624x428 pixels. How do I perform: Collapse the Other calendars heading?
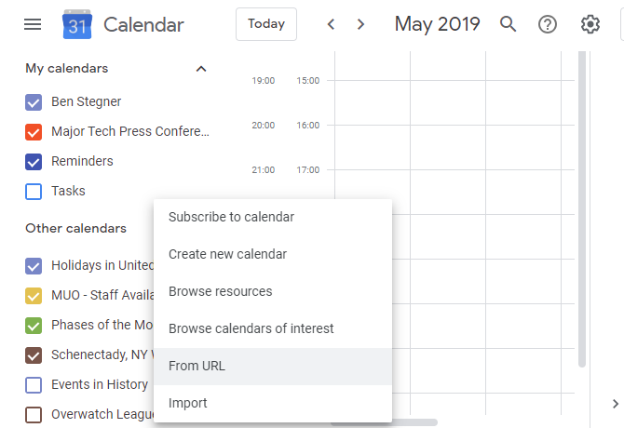pos(76,229)
